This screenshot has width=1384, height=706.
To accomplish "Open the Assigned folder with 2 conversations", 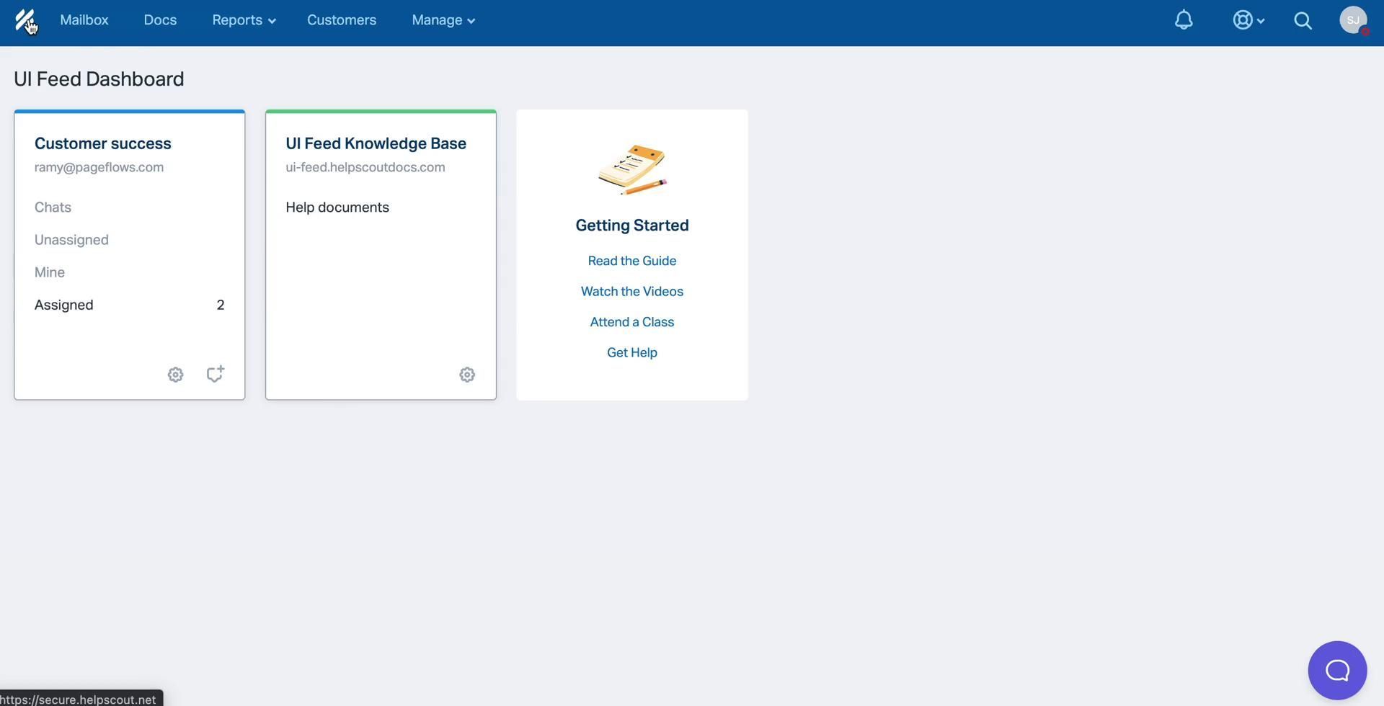I will coord(64,305).
